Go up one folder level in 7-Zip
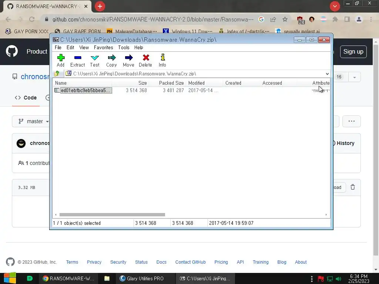 pyautogui.click(x=57, y=74)
